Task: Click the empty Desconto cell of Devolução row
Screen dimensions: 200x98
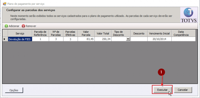Action: pyautogui.click(x=139, y=39)
